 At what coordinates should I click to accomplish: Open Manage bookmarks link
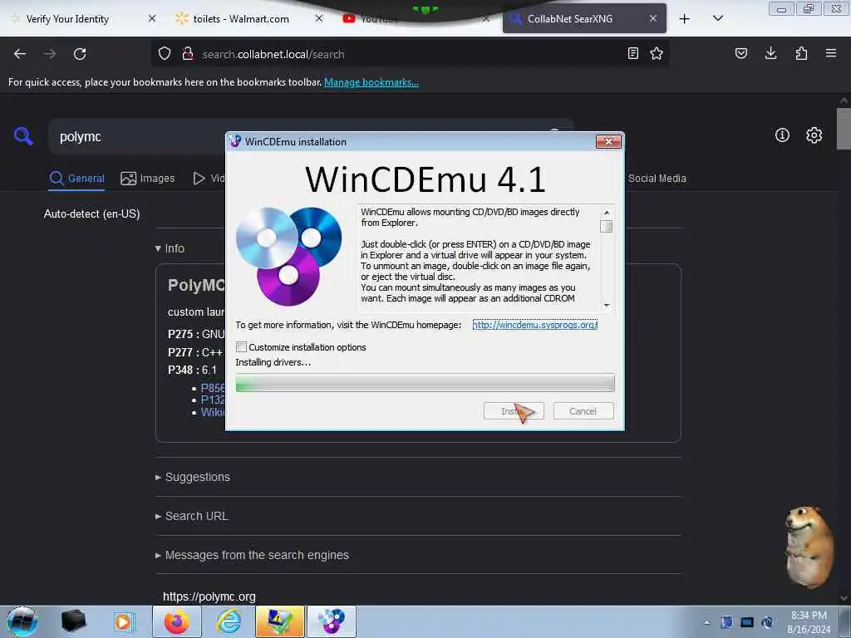pos(371,82)
